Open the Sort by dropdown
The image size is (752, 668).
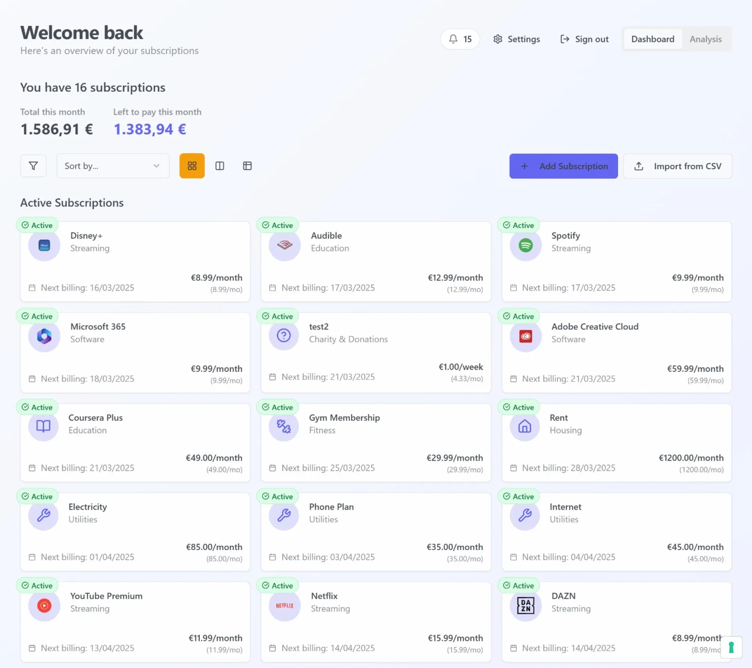(x=113, y=166)
